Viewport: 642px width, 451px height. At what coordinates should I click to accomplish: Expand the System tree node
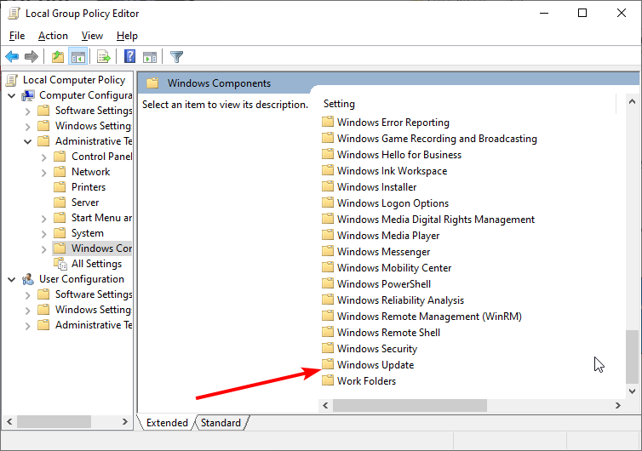coord(43,234)
